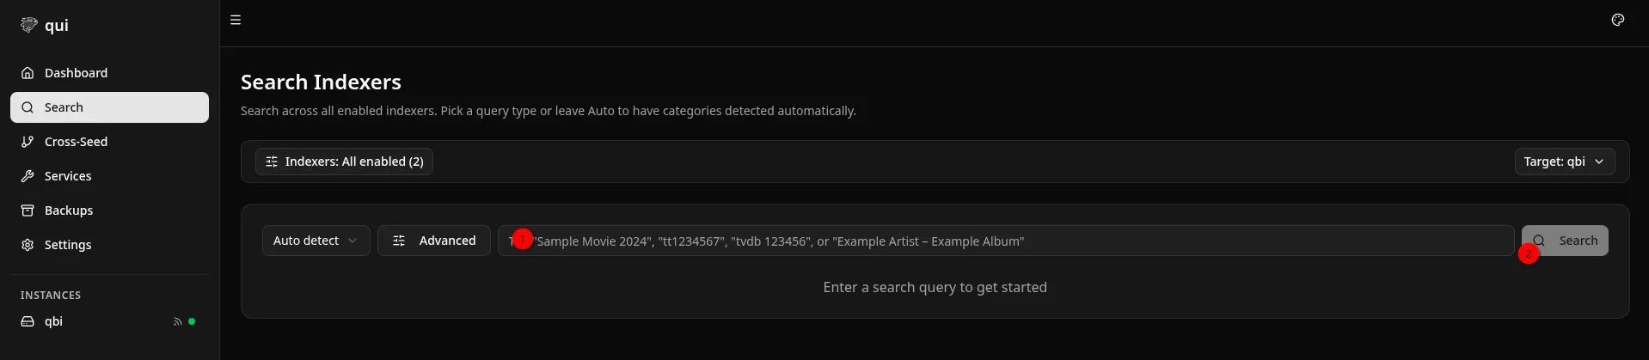Focus the search query input field
The height and width of the screenshot is (360, 1649).
point(1006,241)
